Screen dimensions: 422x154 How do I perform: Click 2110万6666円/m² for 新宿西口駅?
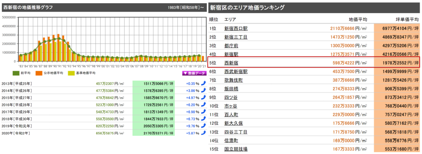(x=349, y=28)
